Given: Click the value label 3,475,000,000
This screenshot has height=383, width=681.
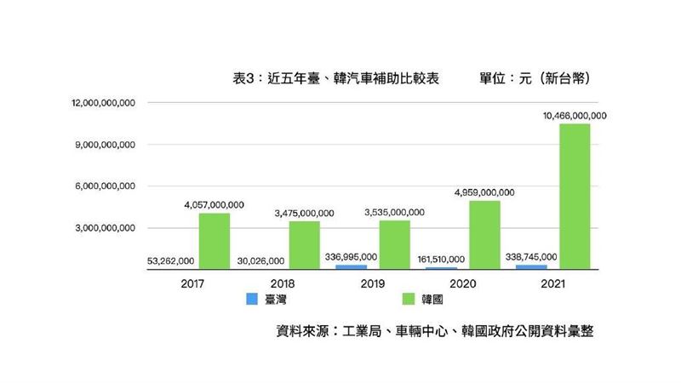Looking at the screenshot, I should coord(304,214).
